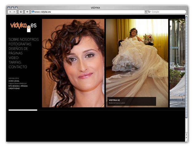
Task: Click the white horizontal gallery scroll bar
Action: pos(23,110)
